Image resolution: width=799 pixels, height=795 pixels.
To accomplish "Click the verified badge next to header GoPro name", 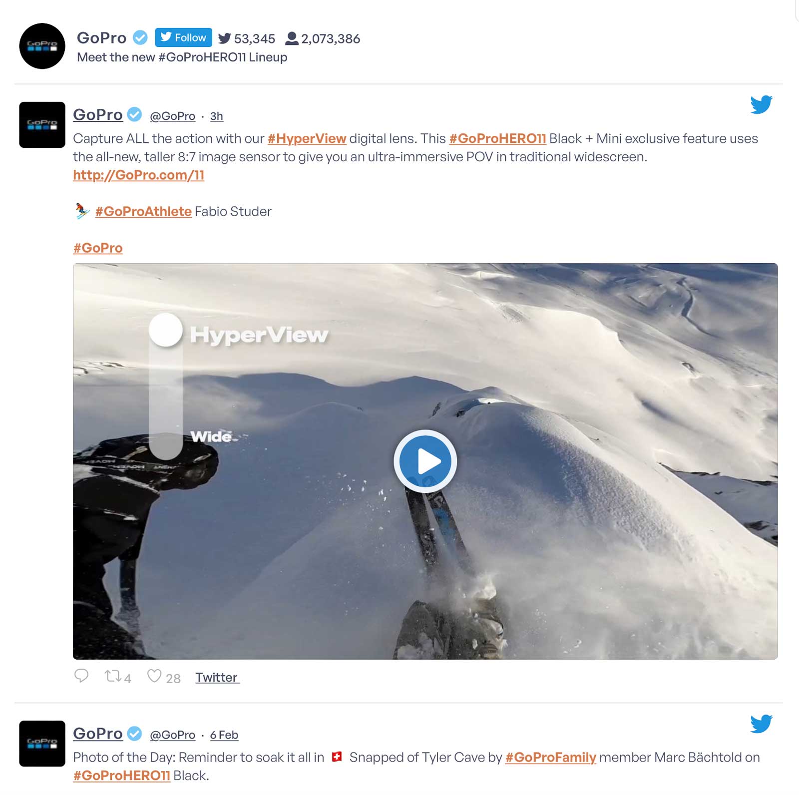I will (x=140, y=37).
